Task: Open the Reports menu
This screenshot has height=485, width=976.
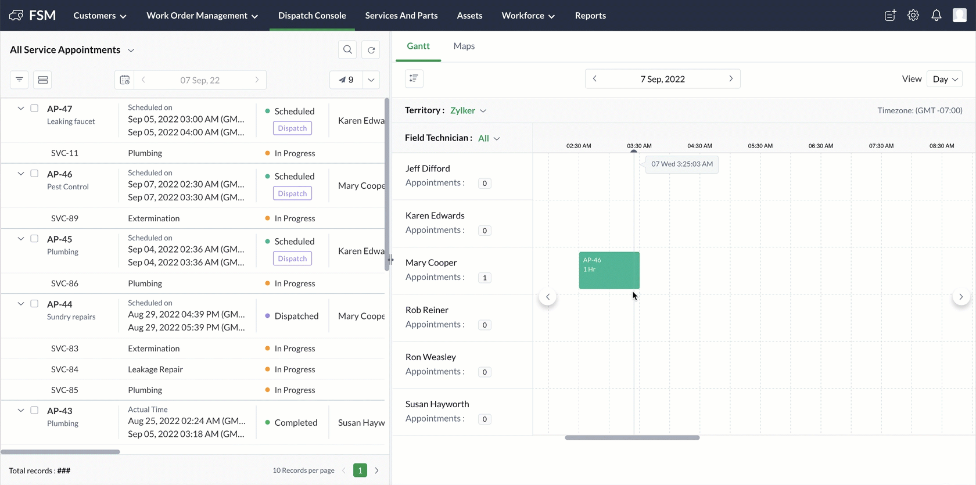Action: (x=590, y=16)
